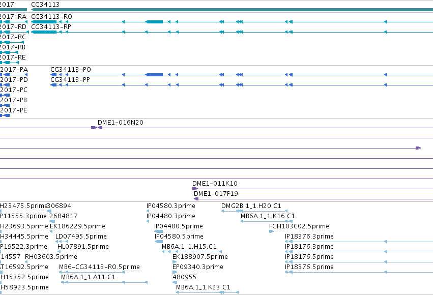Open MB6A.1_1.A11.C1 alignment
433x295 pixels.
pos(88,277)
